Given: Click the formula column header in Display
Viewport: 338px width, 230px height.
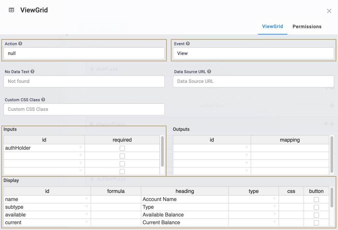Looking at the screenshot, I should click(116, 191).
